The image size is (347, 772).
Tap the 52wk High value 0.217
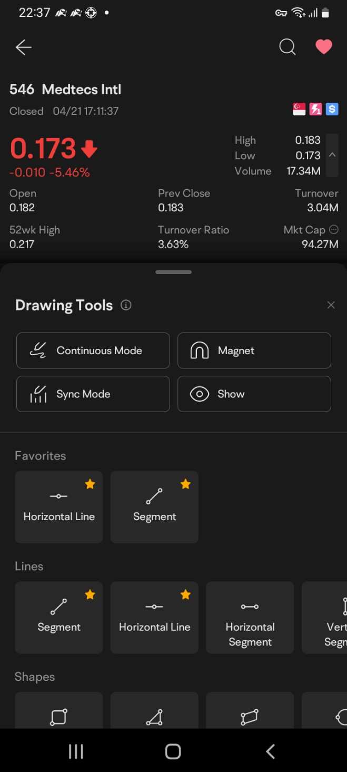[22, 244]
